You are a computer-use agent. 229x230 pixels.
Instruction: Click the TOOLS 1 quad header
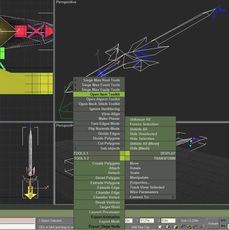(97, 153)
